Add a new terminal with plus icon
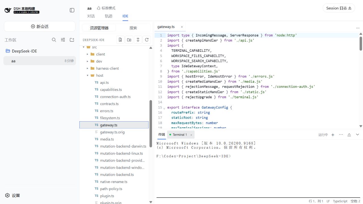 point(333,135)
